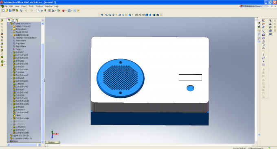Image resolution: width=277 pixels, height=149 pixels.
Task: Select the Zoom to Fit tool
Action: [x=106, y=15]
